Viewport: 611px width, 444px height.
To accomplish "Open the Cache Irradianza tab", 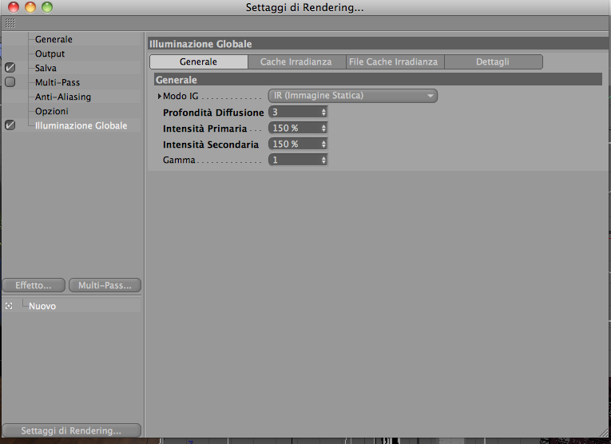I will [x=296, y=62].
